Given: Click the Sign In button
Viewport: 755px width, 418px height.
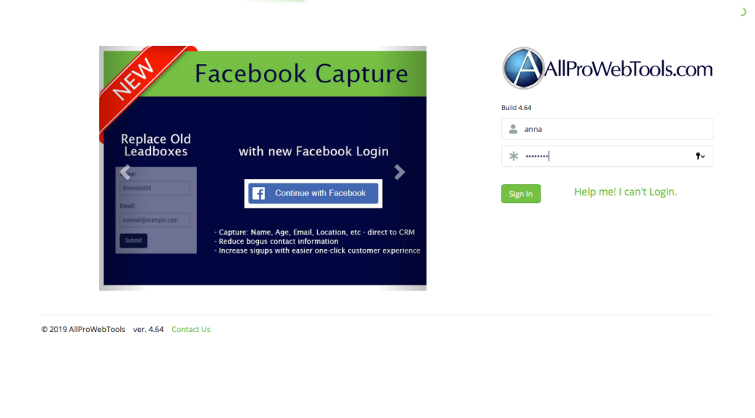Looking at the screenshot, I should tap(521, 194).
